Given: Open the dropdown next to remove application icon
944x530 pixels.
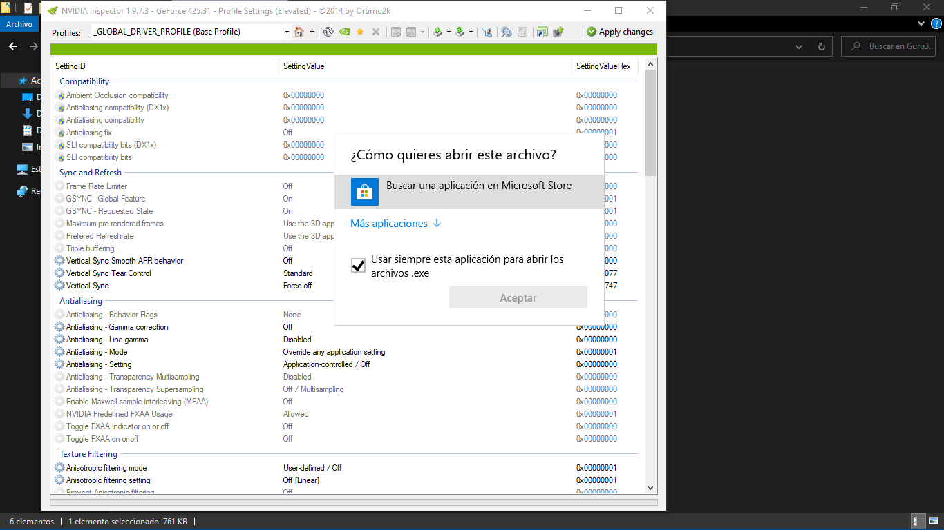Looking at the screenshot, I should (422, 32).
